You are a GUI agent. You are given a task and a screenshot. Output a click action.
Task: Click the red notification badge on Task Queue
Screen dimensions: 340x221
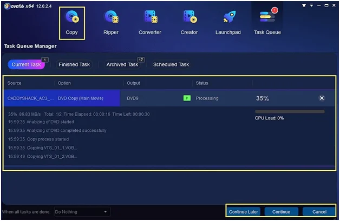click(x=274, y=10)
